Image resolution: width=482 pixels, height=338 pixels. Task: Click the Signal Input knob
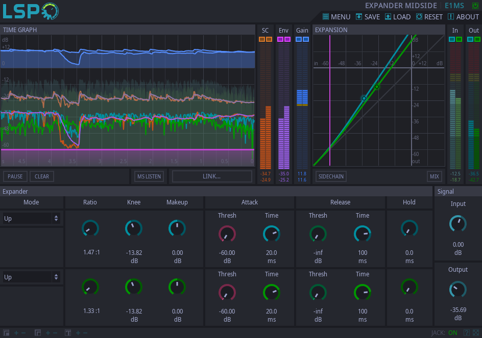458,224
